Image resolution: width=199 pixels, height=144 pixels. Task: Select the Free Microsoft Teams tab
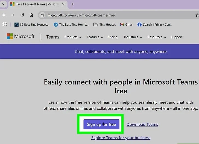(37, 4)
